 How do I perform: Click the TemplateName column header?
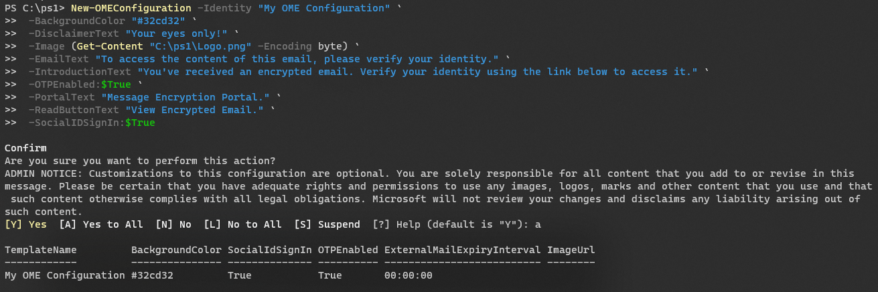[40, 250]
